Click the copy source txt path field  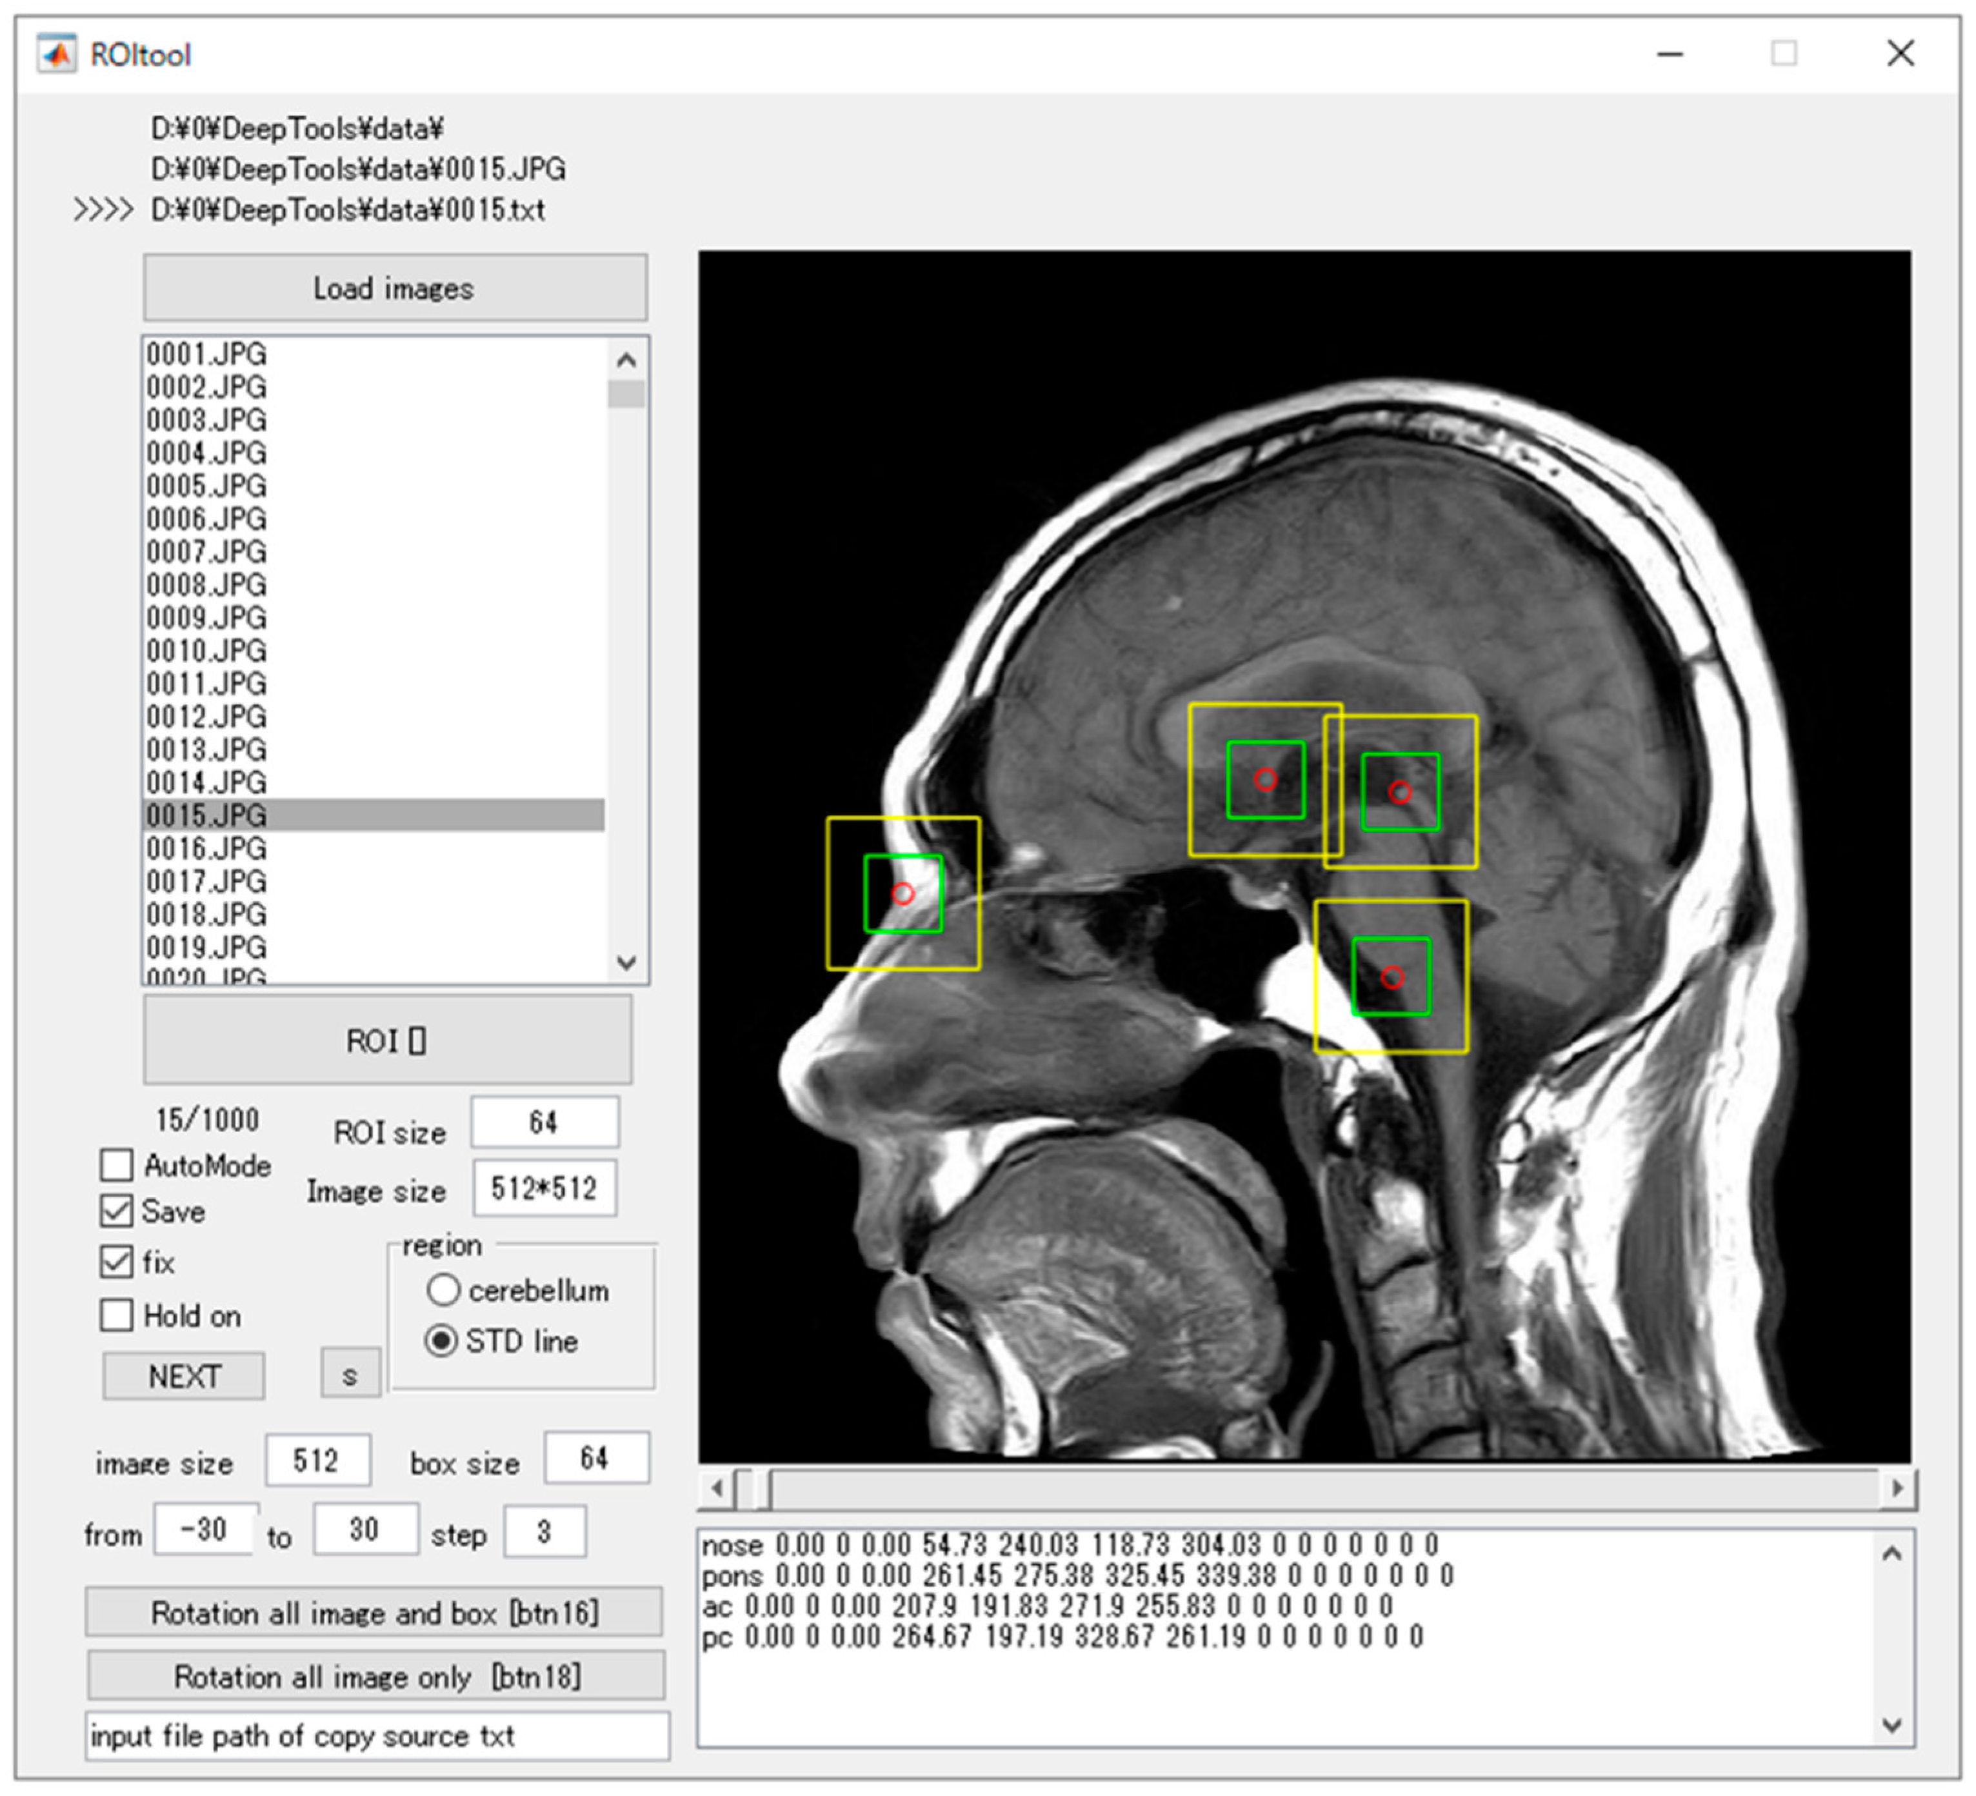coord(377,1736)
